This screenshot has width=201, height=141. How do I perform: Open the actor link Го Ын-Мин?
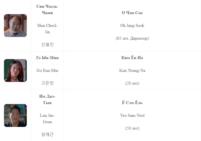47,58
